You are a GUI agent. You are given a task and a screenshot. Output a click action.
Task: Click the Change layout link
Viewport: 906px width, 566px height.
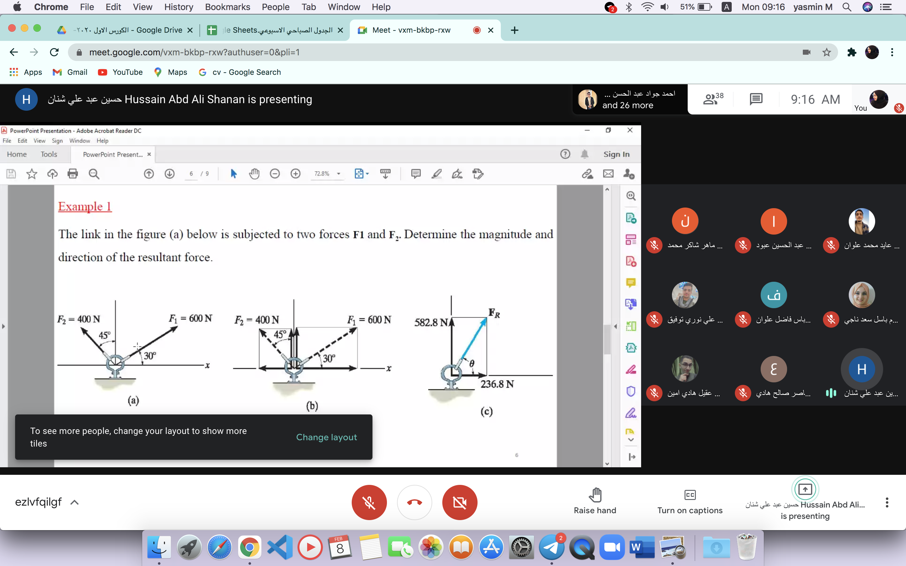[x=326, y=437]
